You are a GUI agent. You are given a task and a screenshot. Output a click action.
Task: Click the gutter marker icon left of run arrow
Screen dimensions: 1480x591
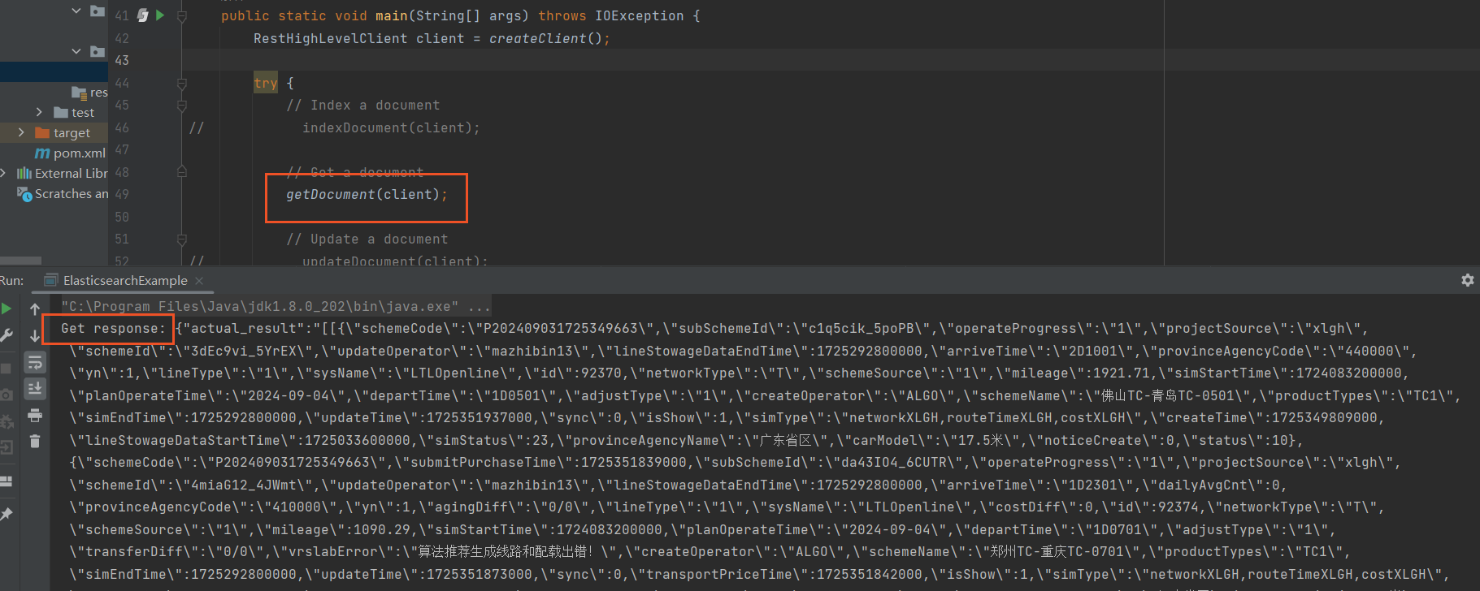tap(143, 15)
